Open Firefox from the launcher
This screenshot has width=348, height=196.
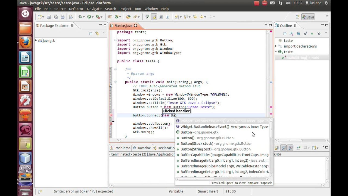point(25,42)
